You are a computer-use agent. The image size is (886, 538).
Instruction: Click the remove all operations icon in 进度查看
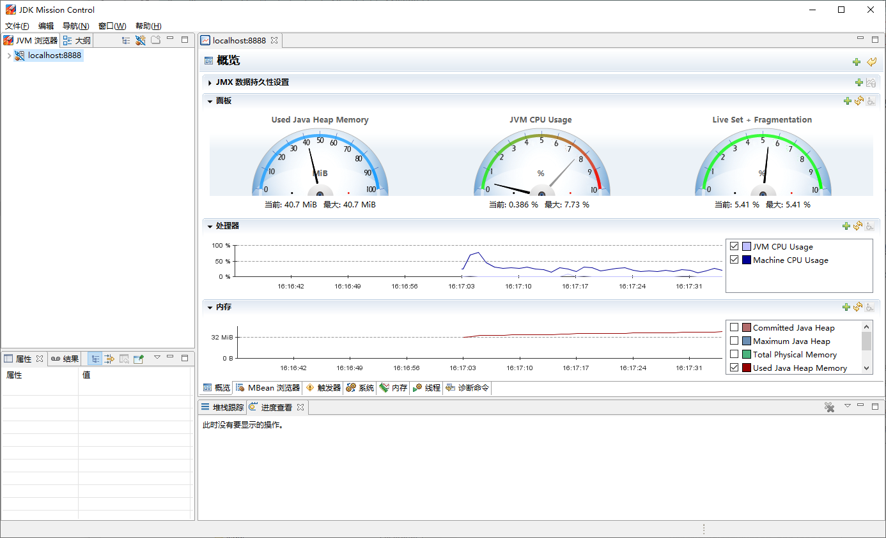click(830, 407)
